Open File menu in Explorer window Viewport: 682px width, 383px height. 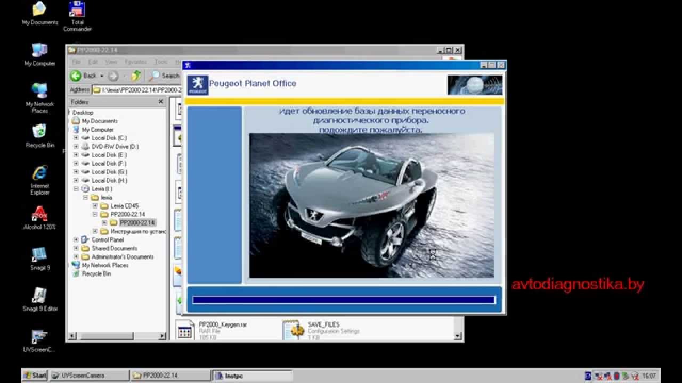(76, 62)
